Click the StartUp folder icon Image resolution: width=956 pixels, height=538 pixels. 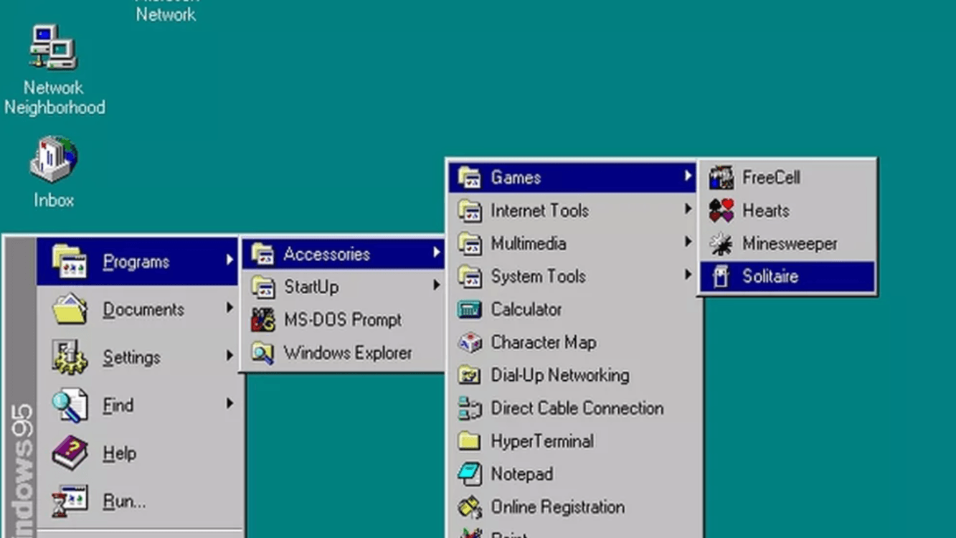coord(262,287)
